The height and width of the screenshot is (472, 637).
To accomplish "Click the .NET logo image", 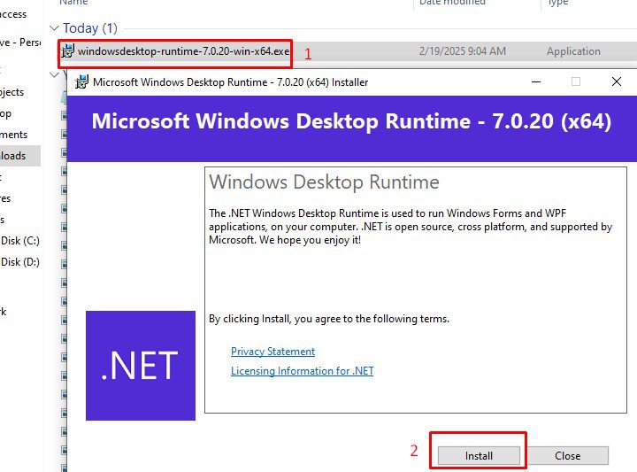I will click(x=141, y=366).
